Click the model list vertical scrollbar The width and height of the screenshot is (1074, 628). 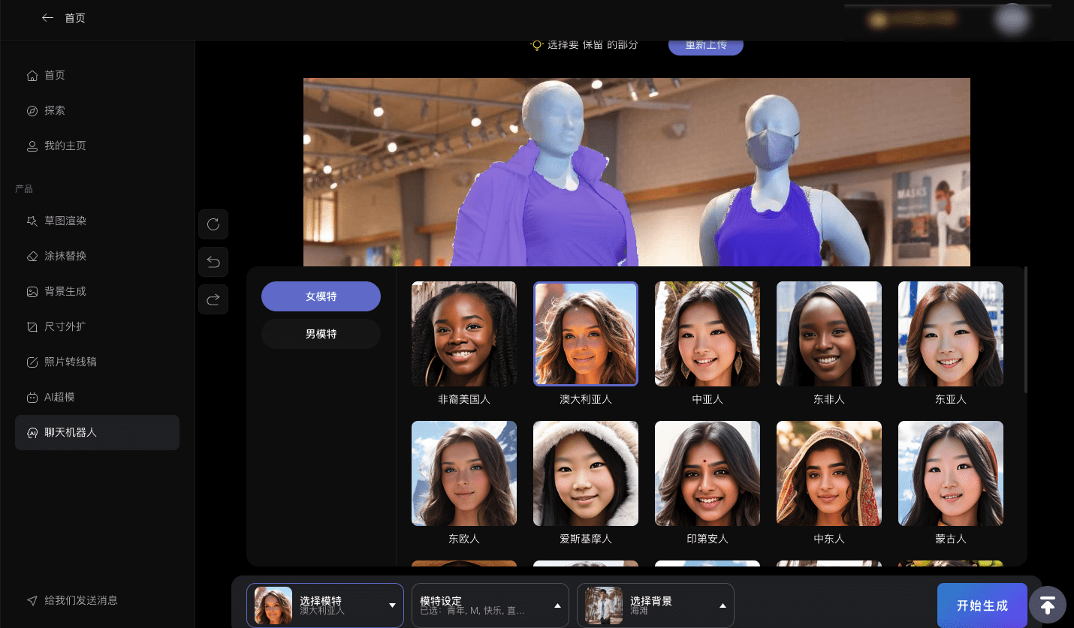point(1025,330)
